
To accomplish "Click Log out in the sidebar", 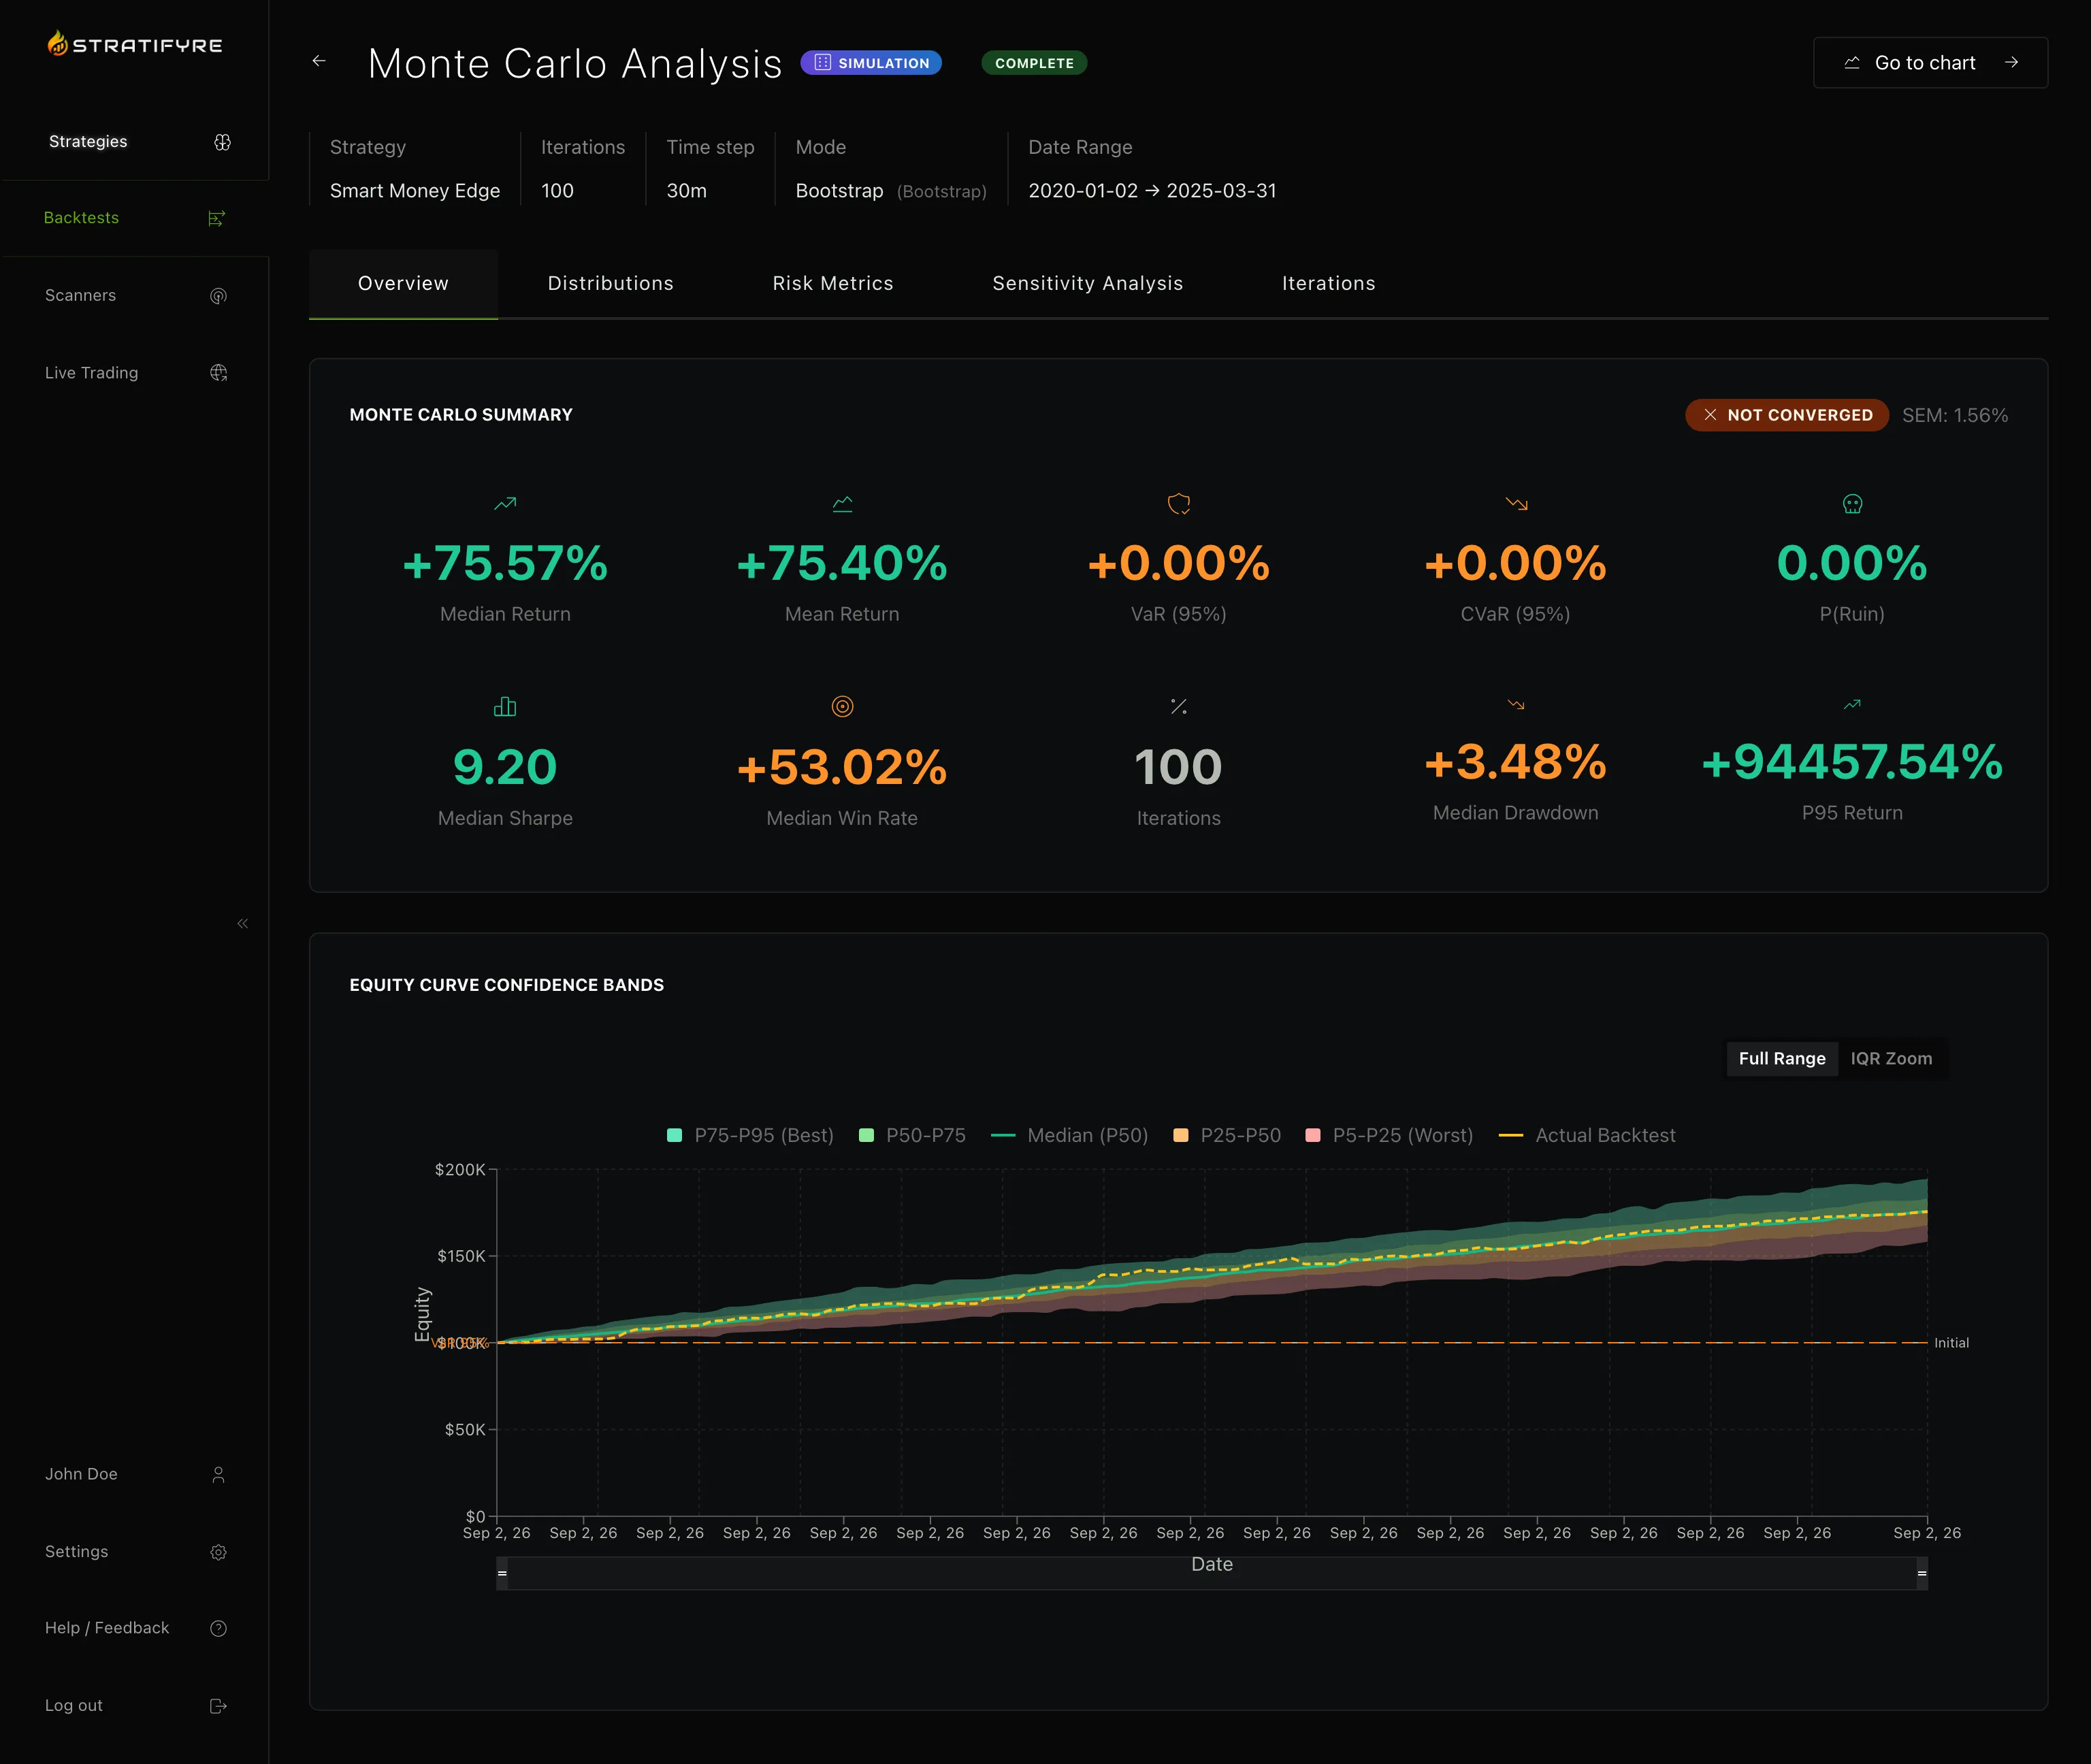I will (135, 1706).
